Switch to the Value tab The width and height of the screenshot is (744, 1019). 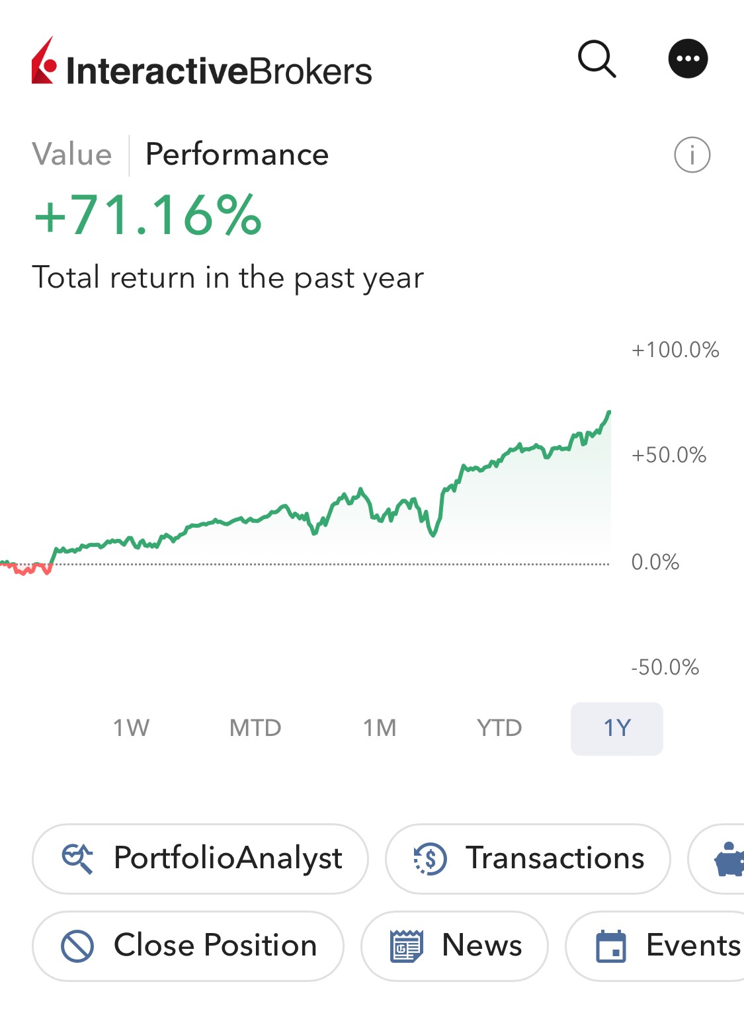pos(72,155)
